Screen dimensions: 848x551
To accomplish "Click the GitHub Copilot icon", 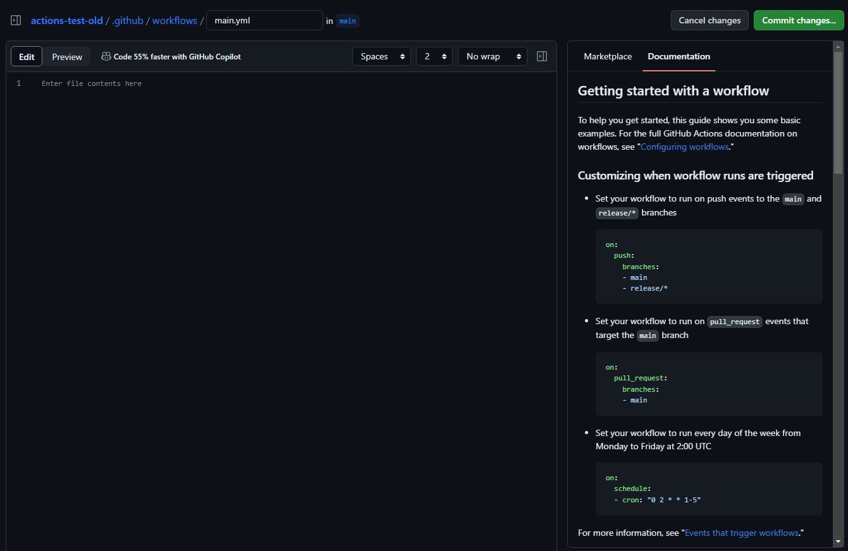I will pos(106,56).
